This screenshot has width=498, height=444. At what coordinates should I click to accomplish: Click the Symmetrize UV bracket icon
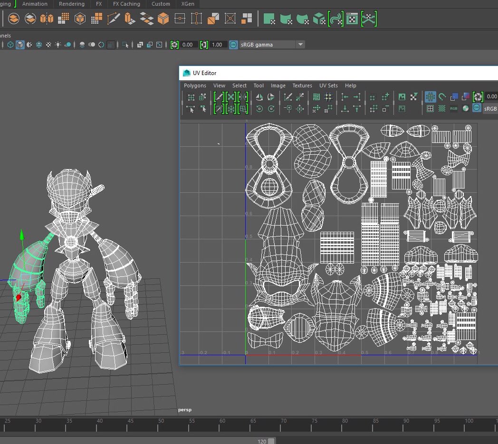click(x=243, y=97)
